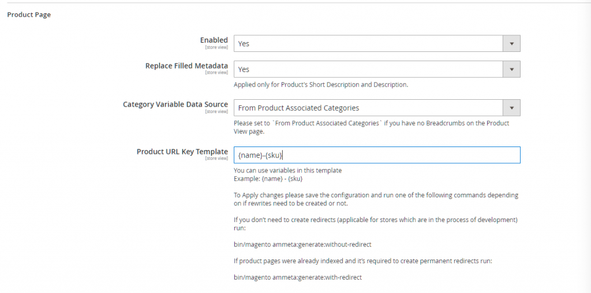Focus the Product URL Key Template field
Image resolution: width=591 pixels, height=293 pixels.
point(376,155)
